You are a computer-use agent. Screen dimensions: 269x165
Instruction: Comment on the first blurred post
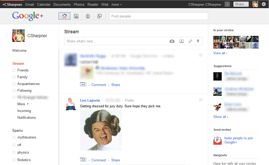[99, 85]
